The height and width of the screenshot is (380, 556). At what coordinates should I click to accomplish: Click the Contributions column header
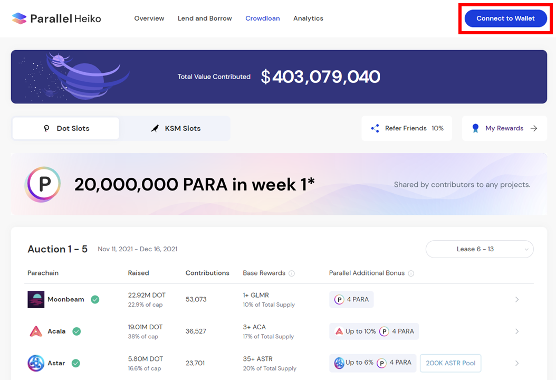click(207, 273)
